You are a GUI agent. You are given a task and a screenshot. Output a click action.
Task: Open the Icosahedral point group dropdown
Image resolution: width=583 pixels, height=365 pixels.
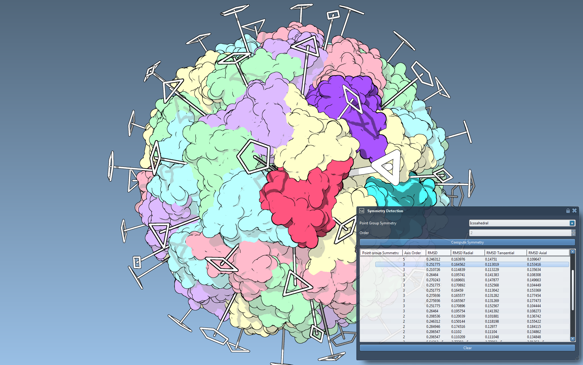(572, 223)
